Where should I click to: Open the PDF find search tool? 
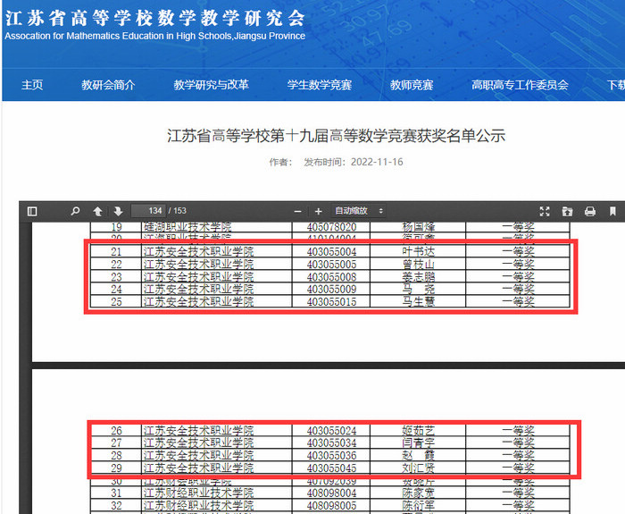tap(75, 211)
